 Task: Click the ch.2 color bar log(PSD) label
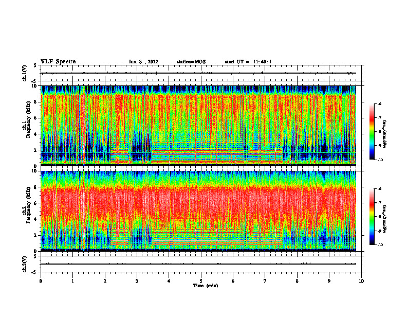pos(385,219)
